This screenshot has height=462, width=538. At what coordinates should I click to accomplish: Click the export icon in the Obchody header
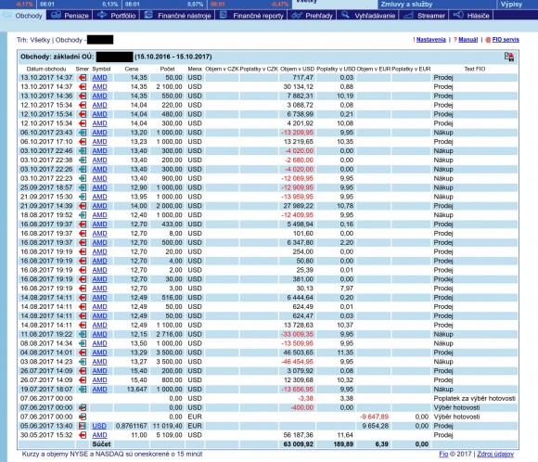click(509, 57)
